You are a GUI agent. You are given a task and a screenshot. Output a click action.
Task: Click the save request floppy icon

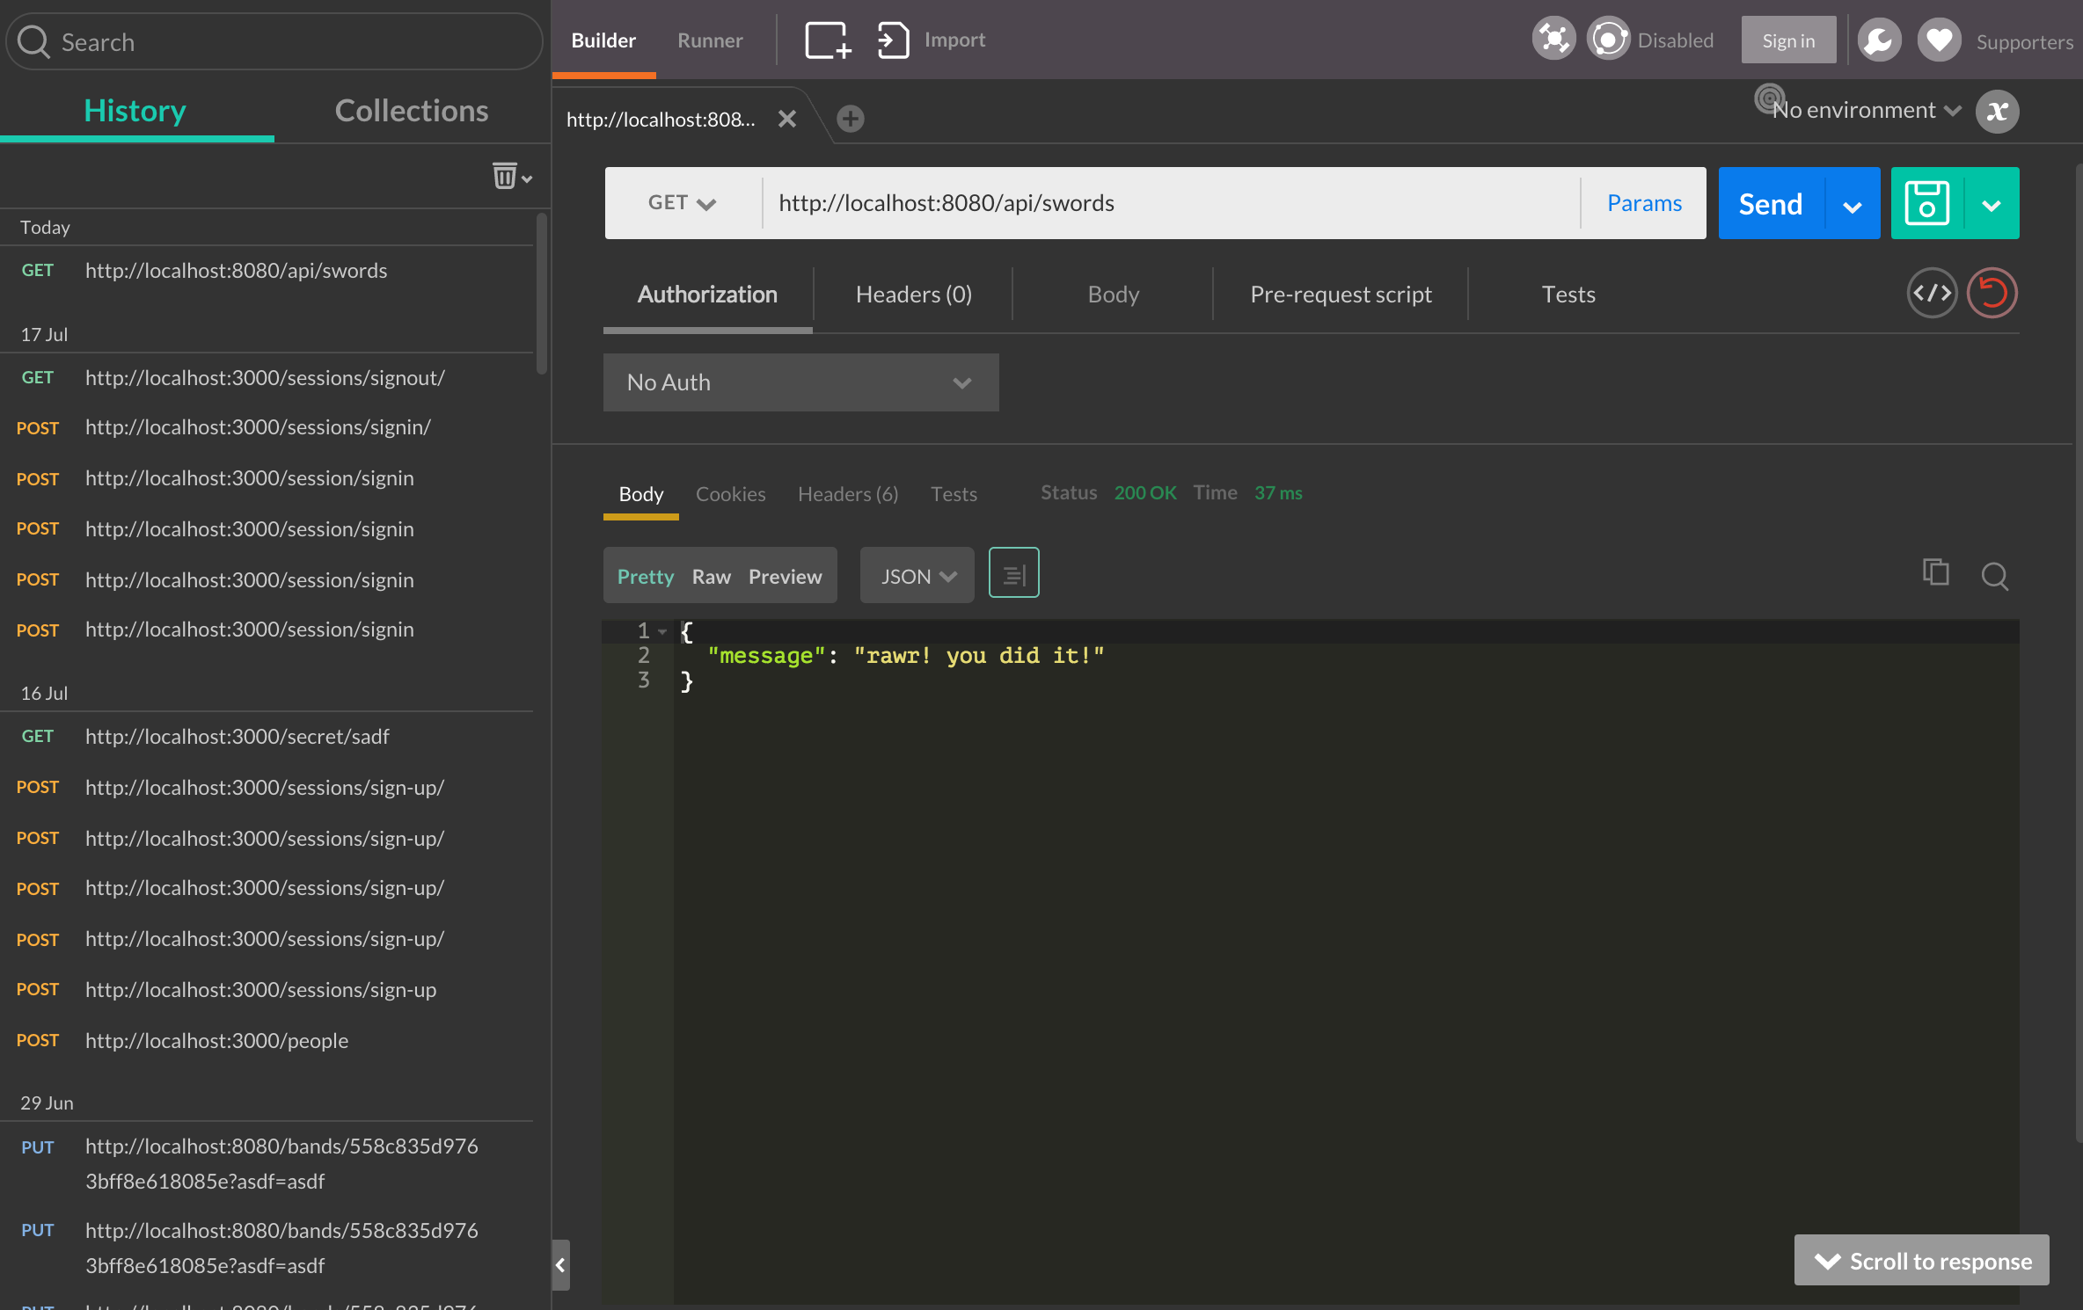click(x=1926, y=204)
